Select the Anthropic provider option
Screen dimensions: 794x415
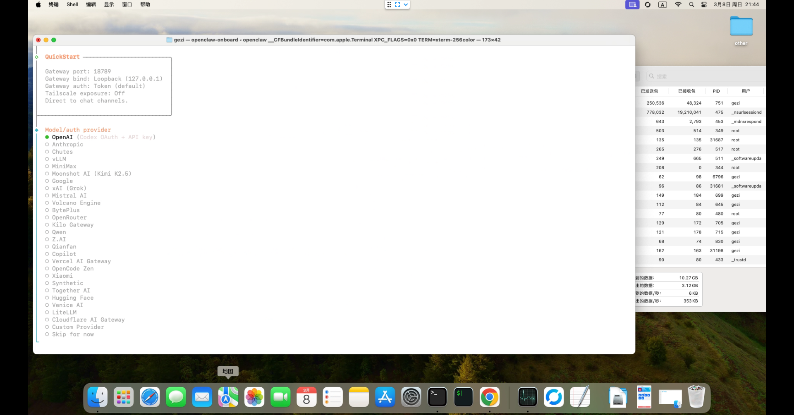(67, 145)
